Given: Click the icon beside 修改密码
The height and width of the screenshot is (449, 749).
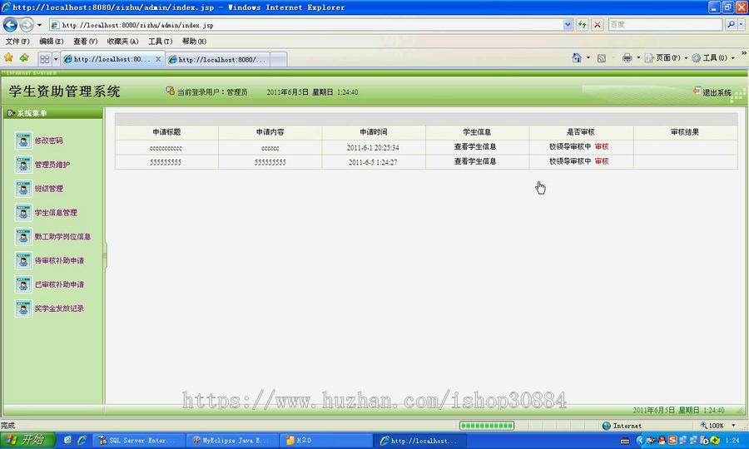Looking at the screenshot, I should [23, 141].
